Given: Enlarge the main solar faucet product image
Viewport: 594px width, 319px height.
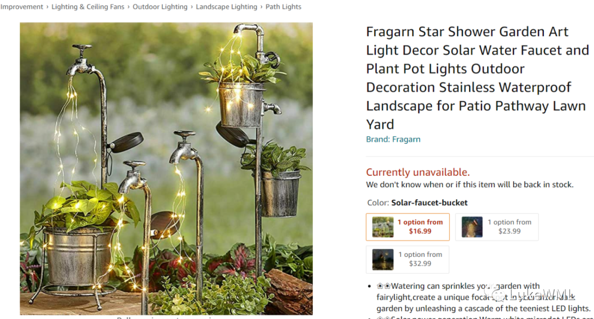Looking at the screenshot, I should pos(166,168).
